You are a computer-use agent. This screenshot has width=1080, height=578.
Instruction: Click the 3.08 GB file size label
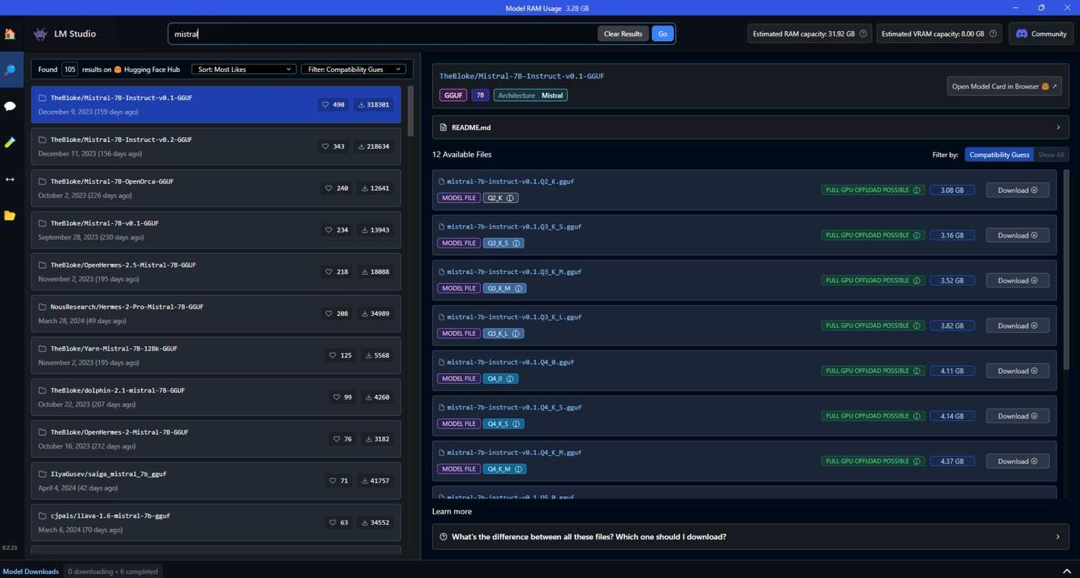(x=952, y=190)
